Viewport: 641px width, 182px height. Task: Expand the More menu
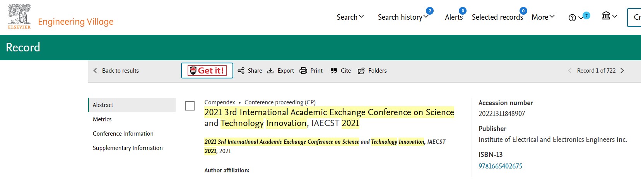pos(543,17)
